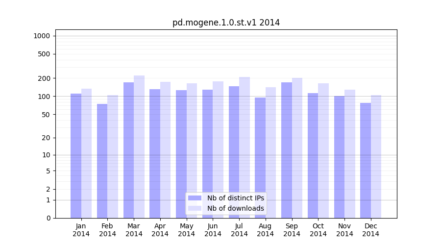Select the 200 y-axis tick label
This screenshot has width=441, height=245.
(x=44, y=78)
